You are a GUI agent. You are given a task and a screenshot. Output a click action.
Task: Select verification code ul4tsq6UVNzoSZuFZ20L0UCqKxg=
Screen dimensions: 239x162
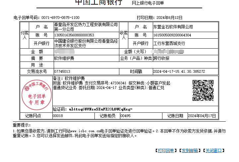[x=100, y=109]
